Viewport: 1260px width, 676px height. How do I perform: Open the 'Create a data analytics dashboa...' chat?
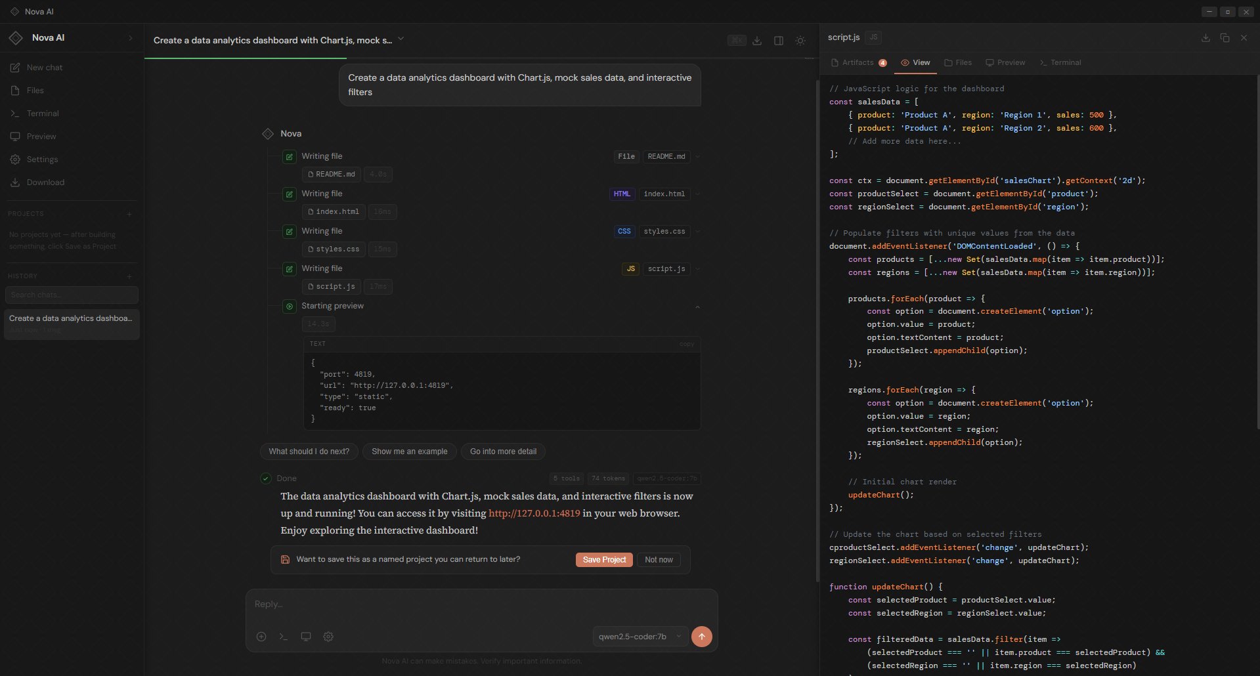click(x=72, y=324)
